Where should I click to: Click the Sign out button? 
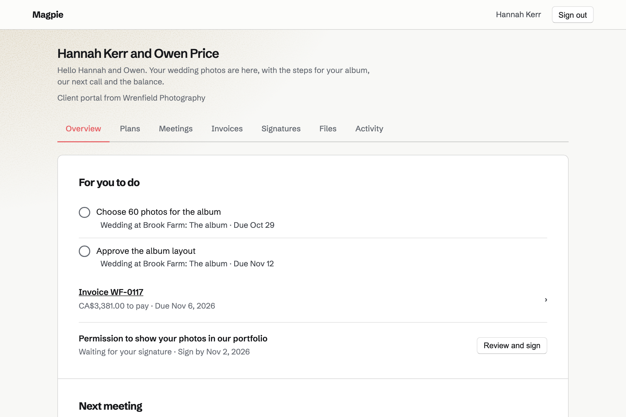tap(573, 15)
